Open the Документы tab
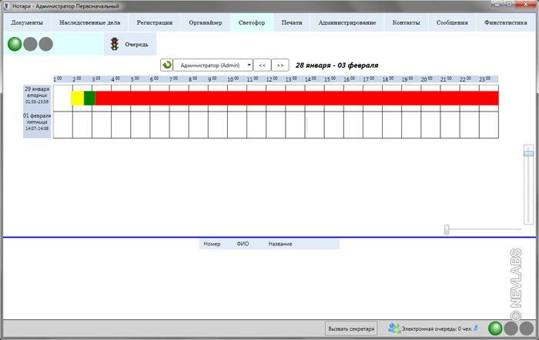Image resolution: width=539 pixels, height=340 pixels. (27, 22)
